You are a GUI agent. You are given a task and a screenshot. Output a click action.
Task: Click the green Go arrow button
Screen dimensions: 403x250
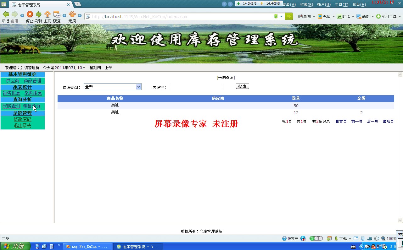(289, 16)
